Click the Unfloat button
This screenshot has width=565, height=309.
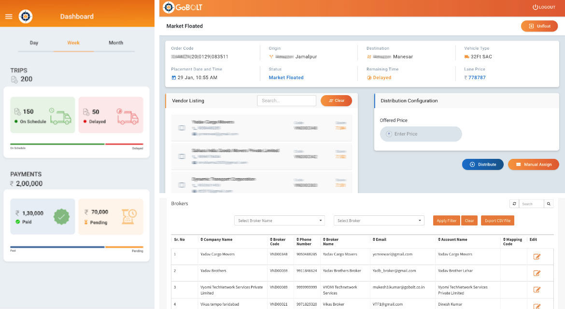click(539, 26)
